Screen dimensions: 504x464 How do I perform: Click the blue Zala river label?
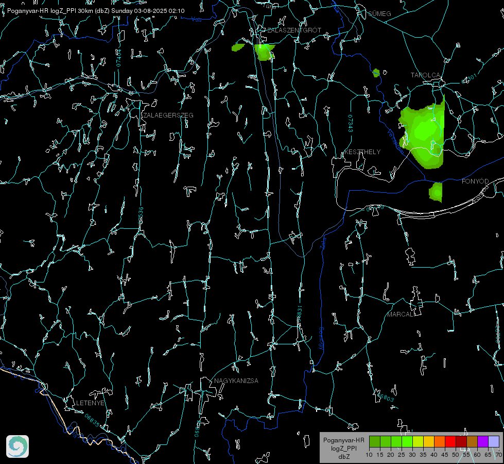[x=323, y=242]
